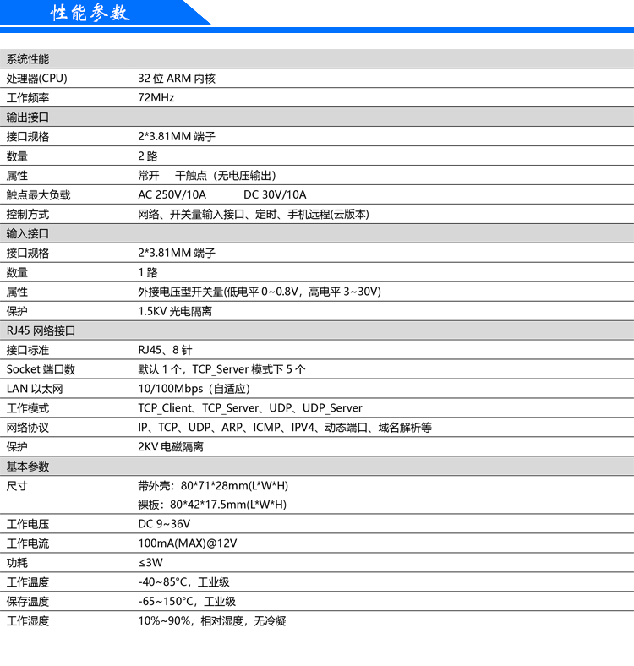Image resolution: width=634 pixels, height=666 pixels.
Task: Click the 工作频率 label
Action: [28, 98]
